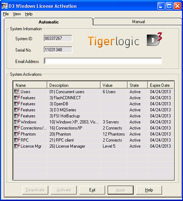Click the '2 Connects' value in RPC row
The height and width of the screenshot is (201, 183).
pyautogui.click(x=114, y=140)
